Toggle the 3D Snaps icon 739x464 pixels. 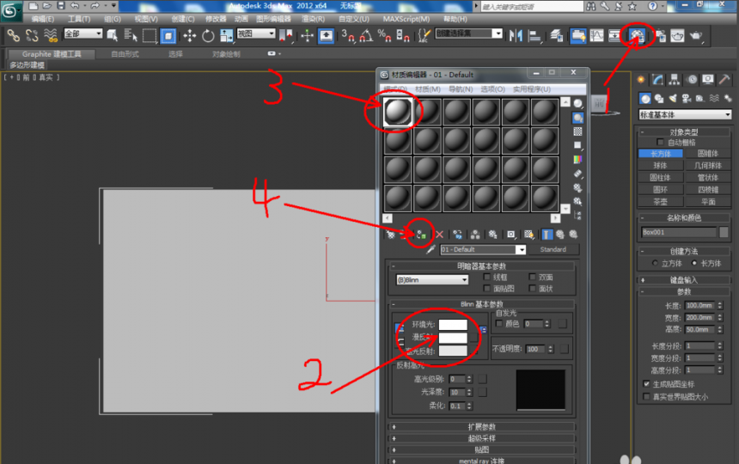pyautogui.click(x=348, y=36)
